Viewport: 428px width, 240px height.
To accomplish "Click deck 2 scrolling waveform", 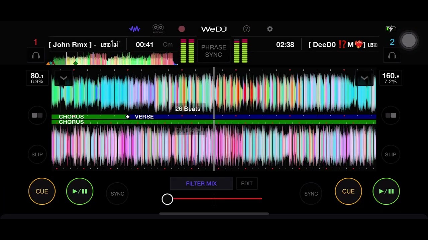I will (214, 147).
